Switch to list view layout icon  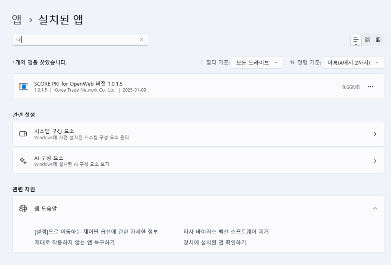tap(356, 40)
